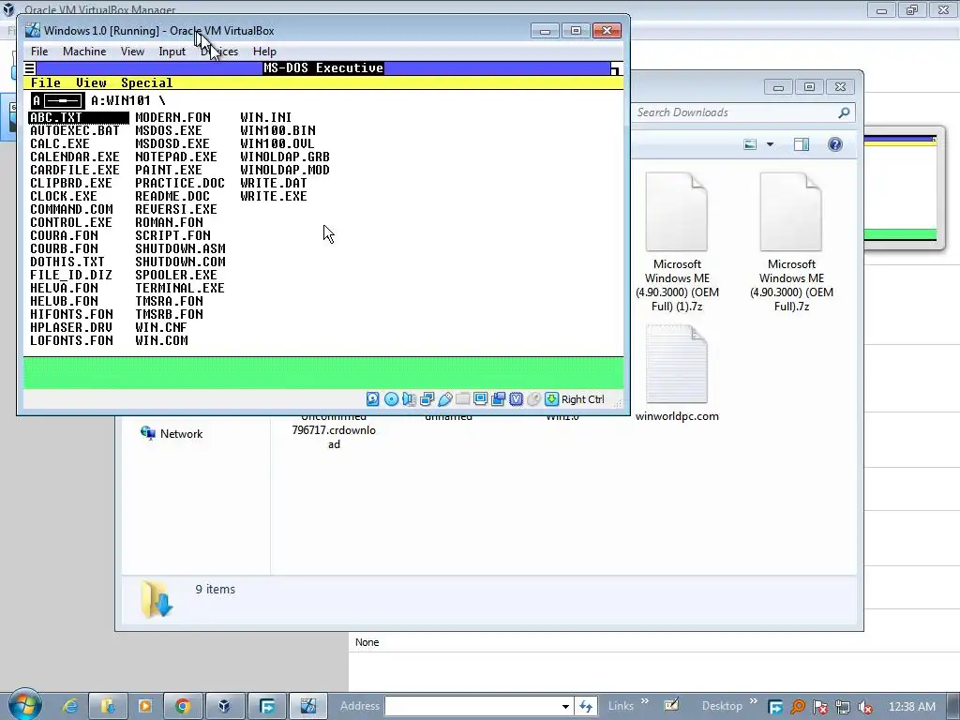The height and width of the screenshot is (720, 960).
Task: Select the winworldpc.com file in Downloads
Action: click(x=677, y=373)
